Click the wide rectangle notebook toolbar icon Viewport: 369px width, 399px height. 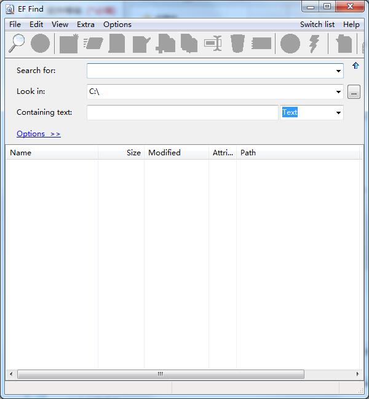[x=261, y=43]
